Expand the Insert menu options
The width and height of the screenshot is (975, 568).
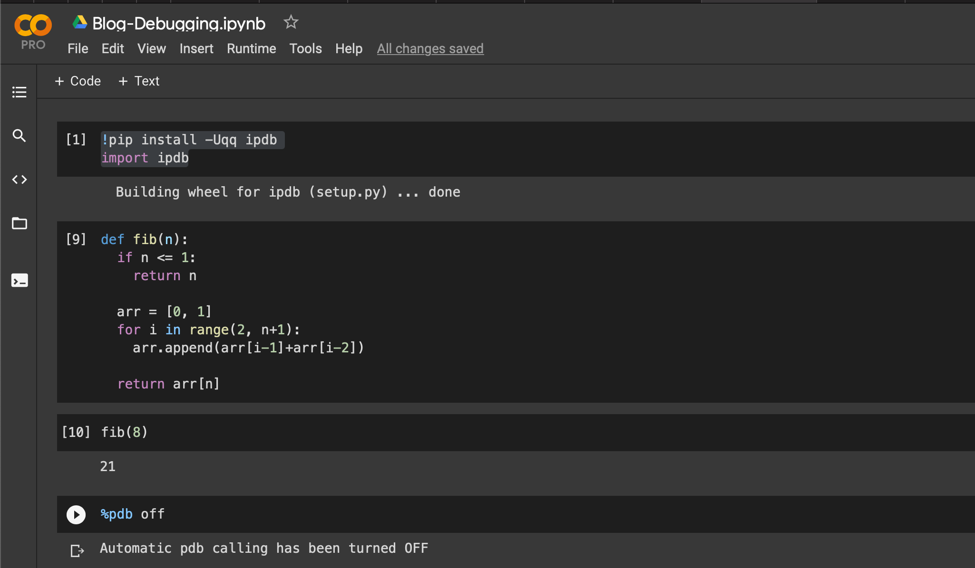(196, 48)
